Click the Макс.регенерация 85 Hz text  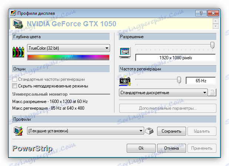48,108
